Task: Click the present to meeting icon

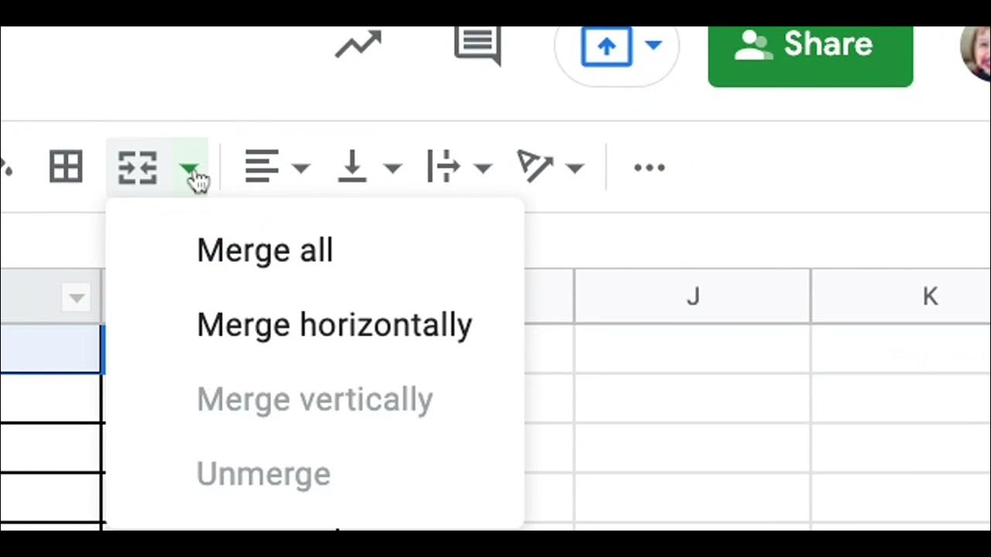Action: point(606,46)
